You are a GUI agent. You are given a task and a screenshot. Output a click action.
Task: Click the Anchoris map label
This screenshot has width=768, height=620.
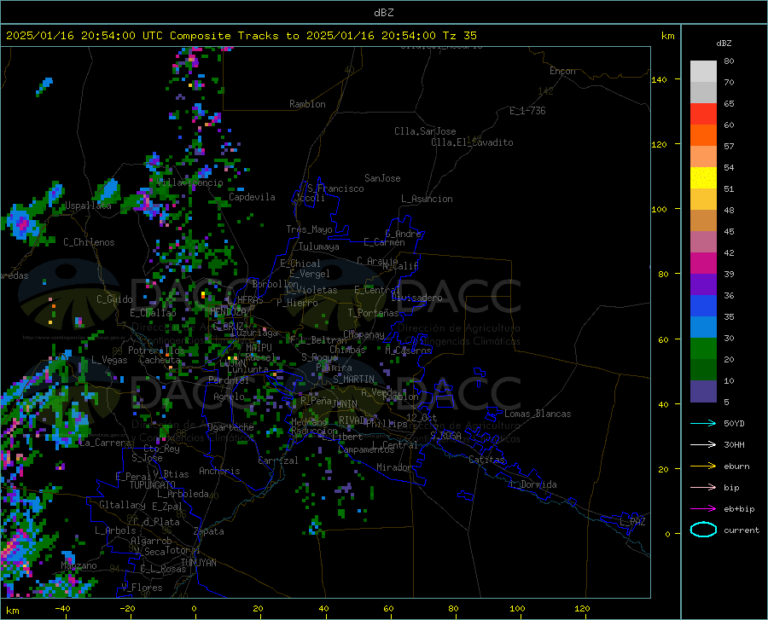pos(219,472)
